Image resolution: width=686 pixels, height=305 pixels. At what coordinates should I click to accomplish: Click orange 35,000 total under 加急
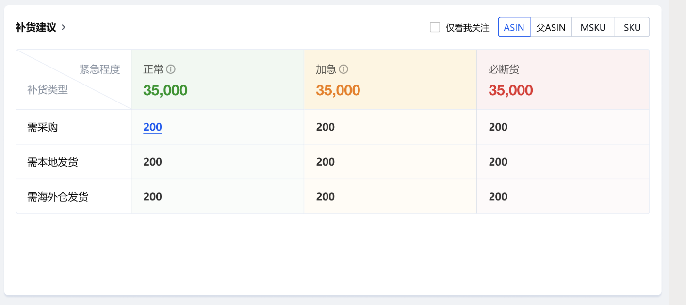(338, 90)
